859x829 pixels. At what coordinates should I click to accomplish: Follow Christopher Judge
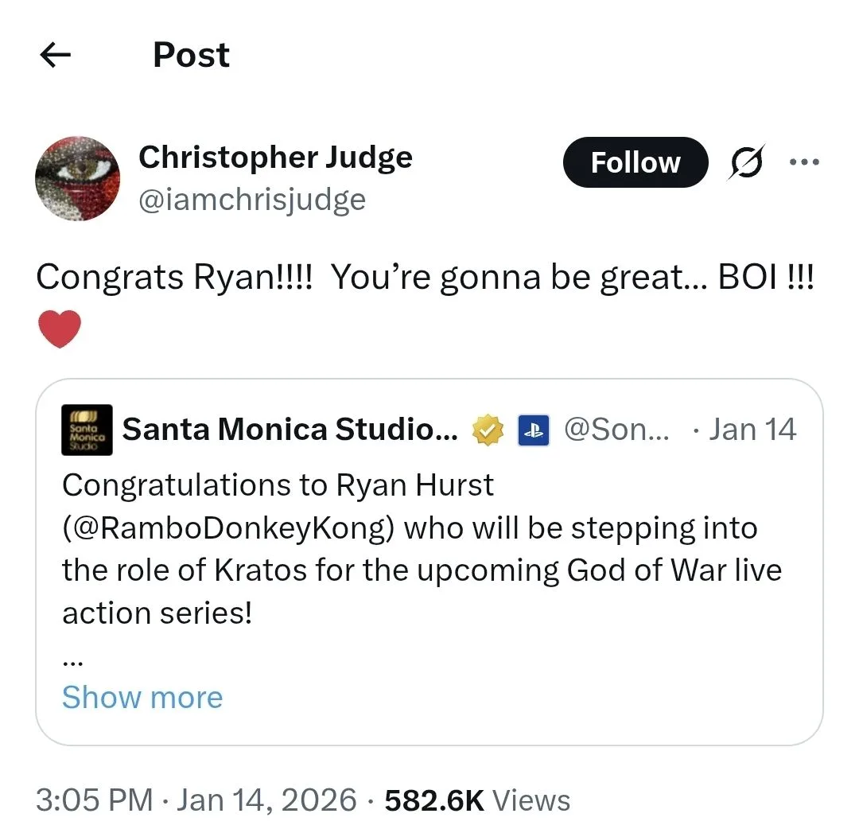pos(635,162)
